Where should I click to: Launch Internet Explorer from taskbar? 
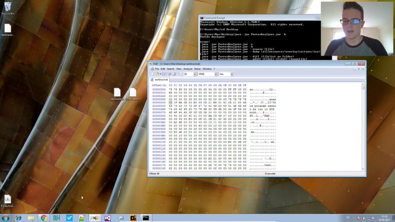[18, 218]
